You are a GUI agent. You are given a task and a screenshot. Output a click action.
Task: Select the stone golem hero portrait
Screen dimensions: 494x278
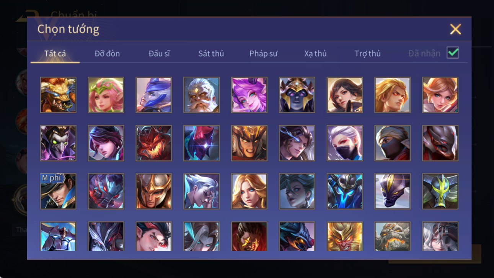[x=392, y=236]
